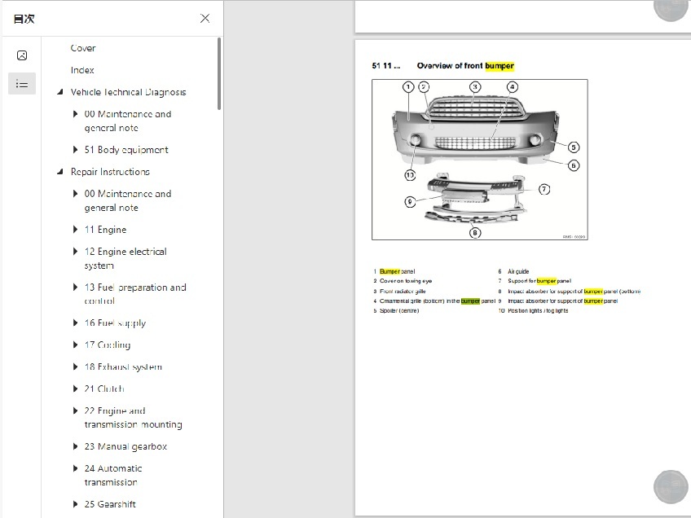Screen dimensions: 691x518
Task: Click legend item 'Position lights / fog lights'
Action: [538, 310]
